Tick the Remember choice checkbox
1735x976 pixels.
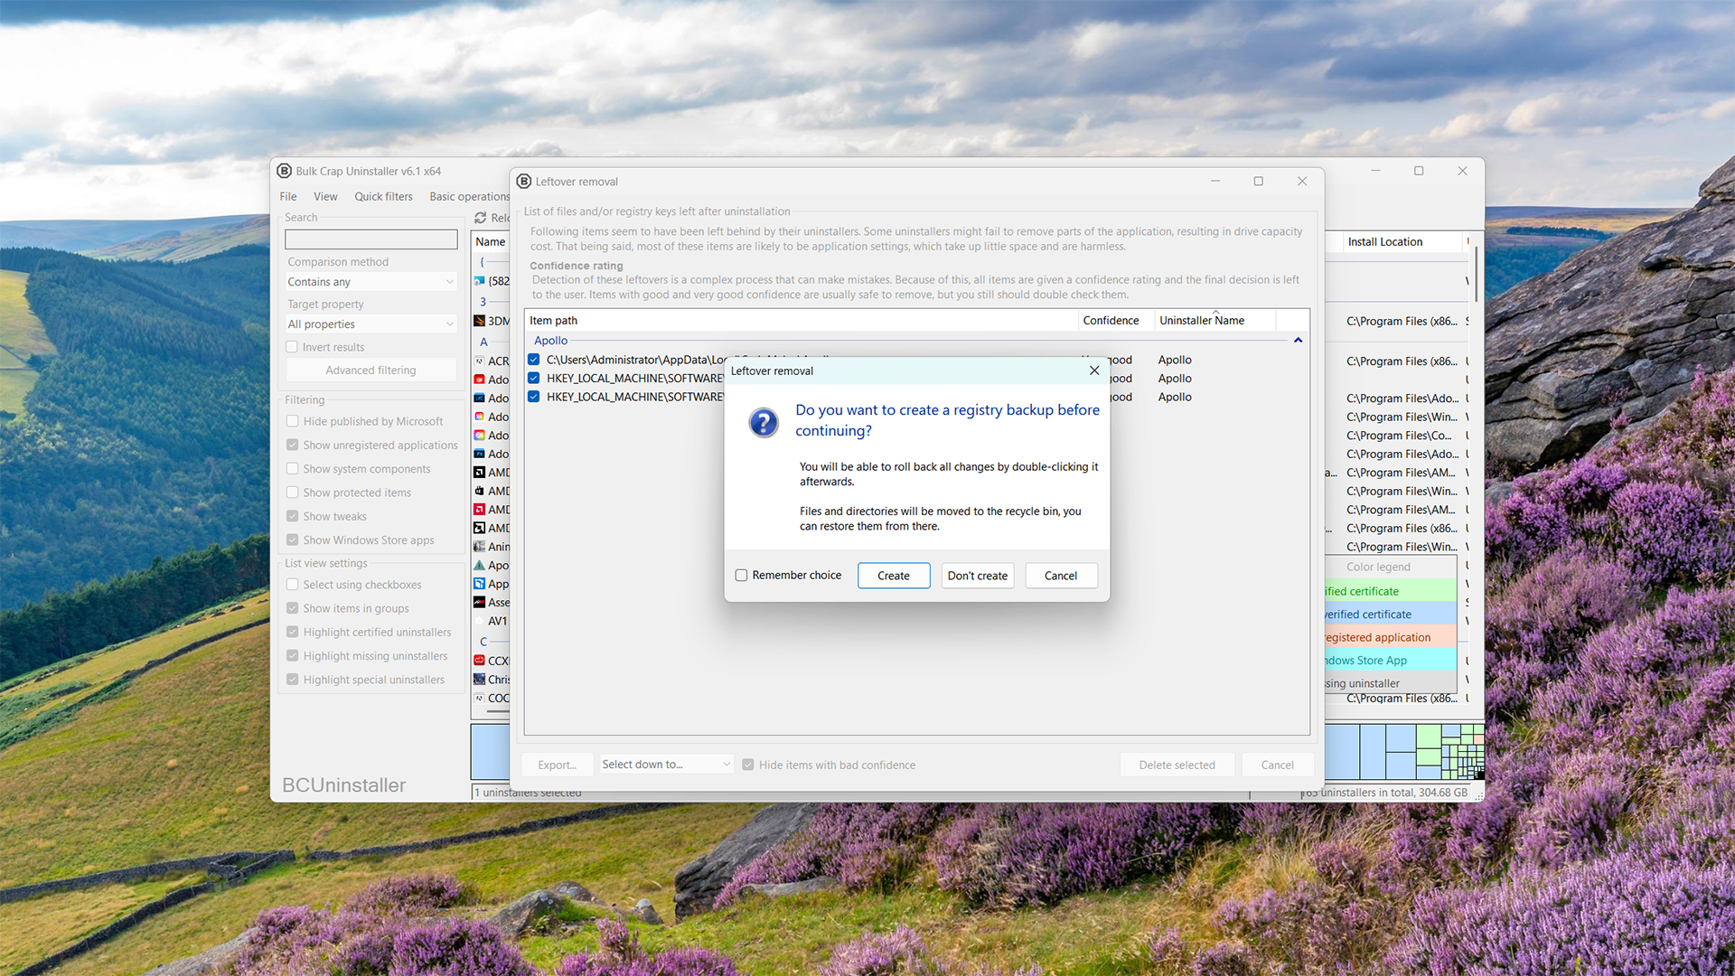tap(742, 576)
